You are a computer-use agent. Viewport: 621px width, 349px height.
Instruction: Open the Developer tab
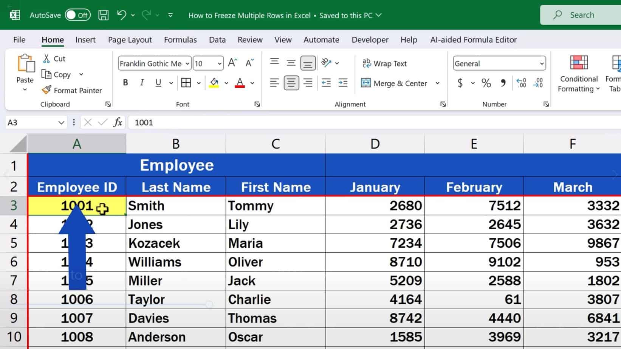pyautogui.click(x=370, y=40)
